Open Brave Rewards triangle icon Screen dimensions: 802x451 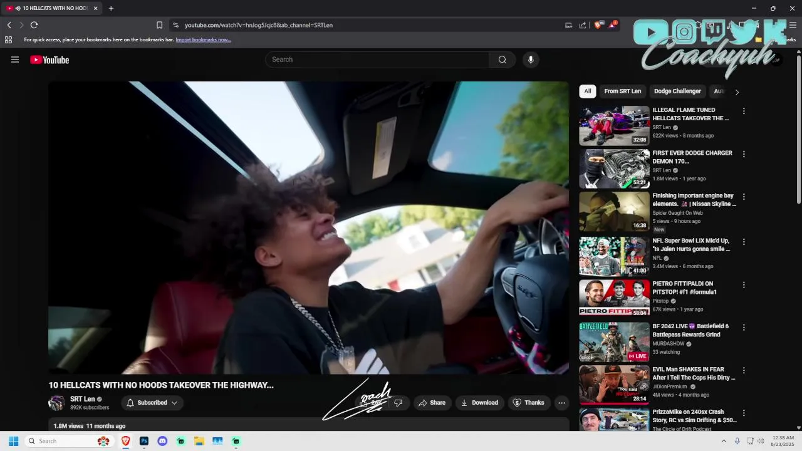(x=612, y=24)
